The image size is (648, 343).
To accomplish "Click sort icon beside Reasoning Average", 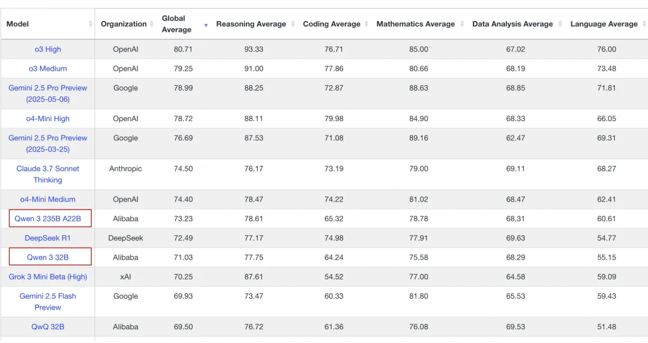I will point(293,24).
